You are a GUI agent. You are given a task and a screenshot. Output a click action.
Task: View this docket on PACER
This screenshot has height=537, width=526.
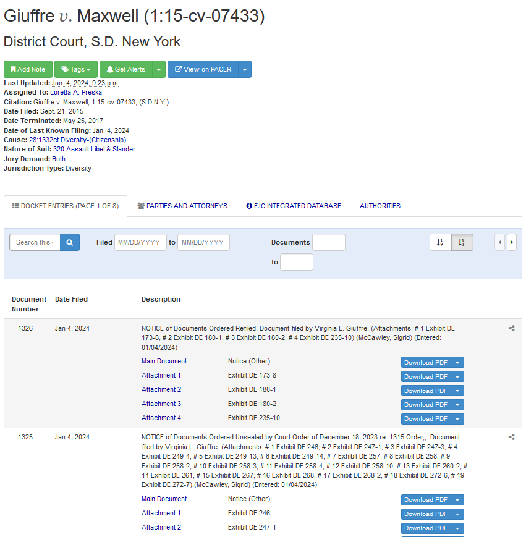pos(203,69)
